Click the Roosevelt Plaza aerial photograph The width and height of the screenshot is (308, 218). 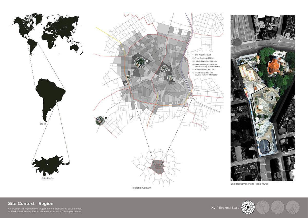point(263,98)
